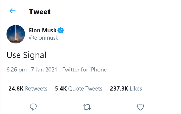Click the 237.3K likes count
The width and height of the screenshot is (181, 114).
[119, 89]
